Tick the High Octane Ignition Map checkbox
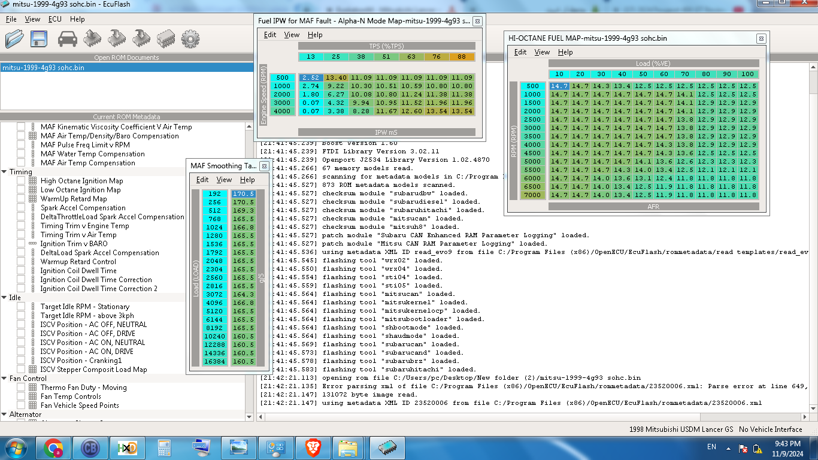 tap(21, 181)
